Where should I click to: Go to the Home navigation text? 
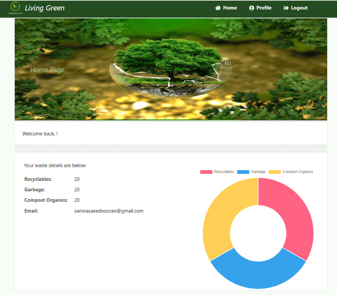pos(230,8)
